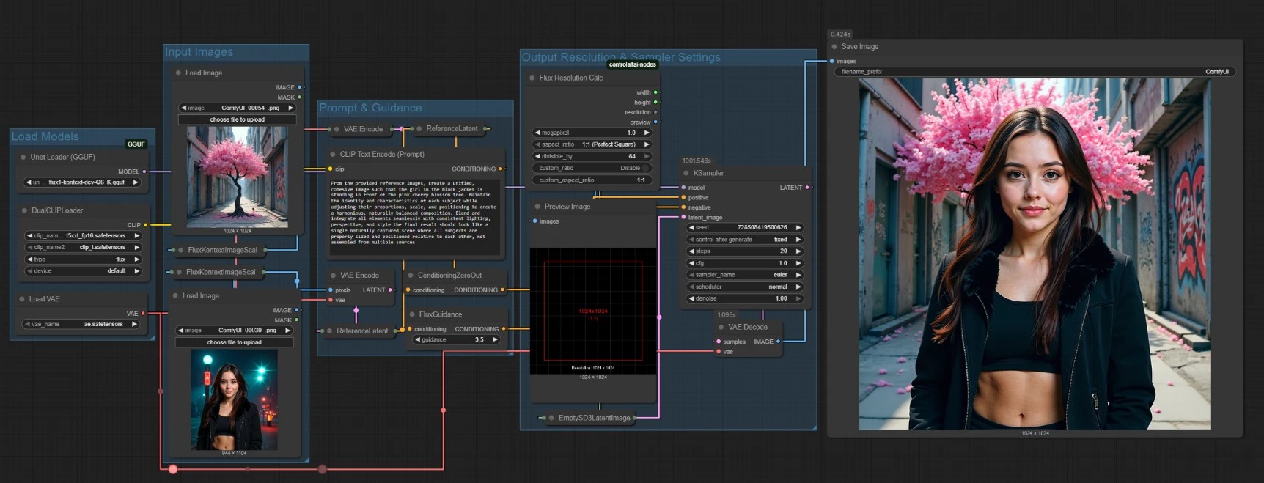Image resolution: width=1264 pixels, height=483 pixels.
Task: Collapse the DualCLIPLoader node via title dot
Action: (x=23, y=210)
